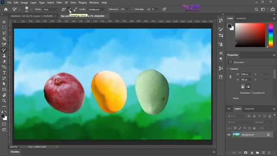Image resolution: width=277 pixels, height=156 pixels.
Task: Select the Zoom magnifier tool
Action: 4,101
